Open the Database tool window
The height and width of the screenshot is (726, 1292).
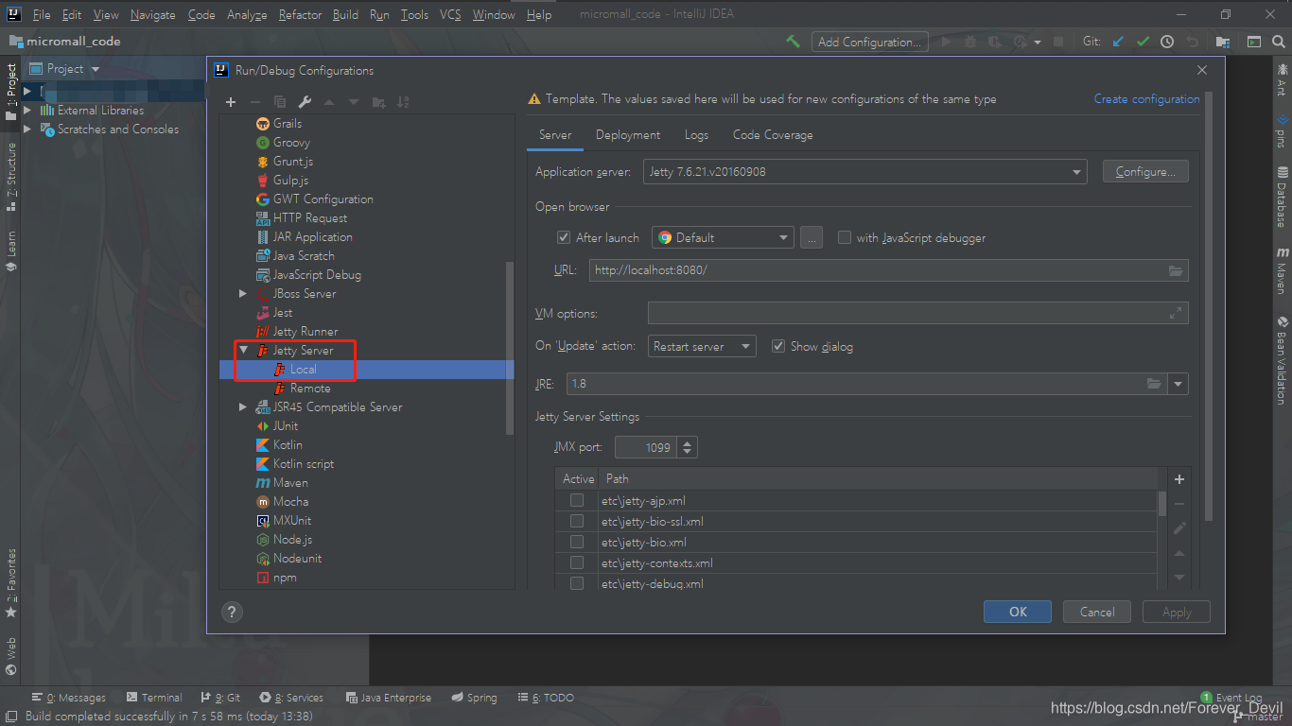click(x=1283, y=198)
